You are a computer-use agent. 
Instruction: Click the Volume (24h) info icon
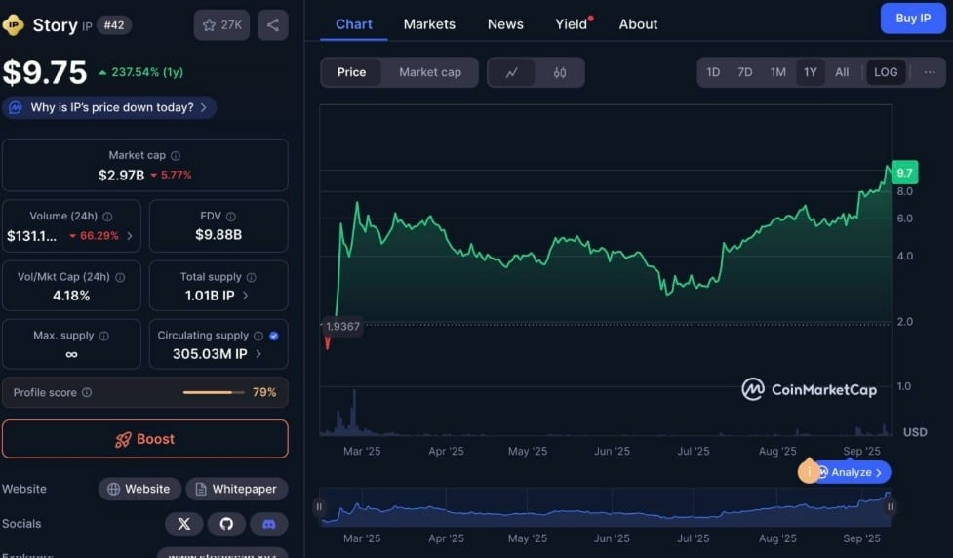click(x=107, y=217)
